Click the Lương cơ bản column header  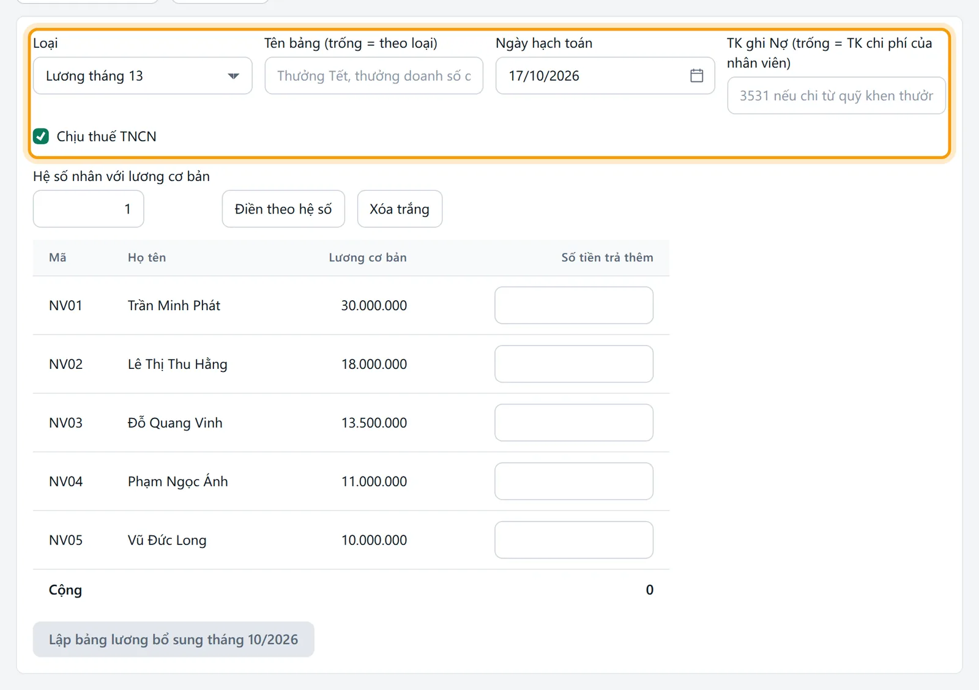[368, 258]
